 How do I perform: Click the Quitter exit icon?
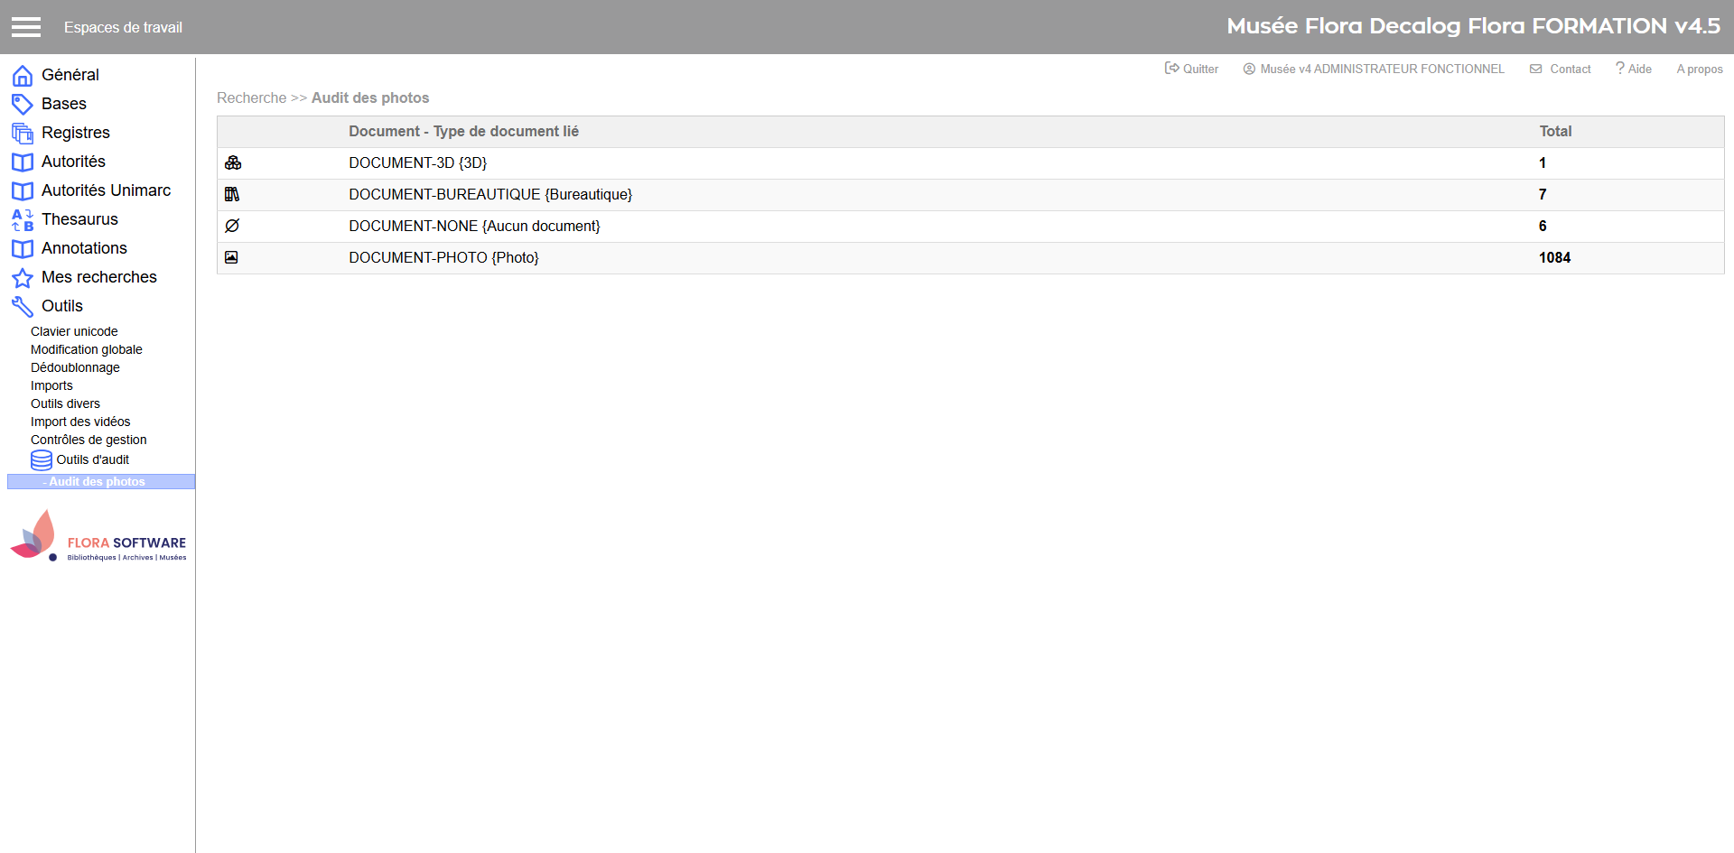coord(1172,68)
